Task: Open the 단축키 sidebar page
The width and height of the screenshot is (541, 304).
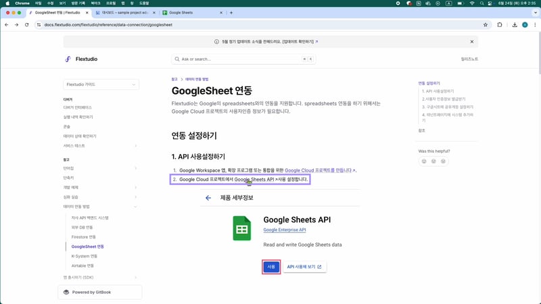Action: (68, 178)
